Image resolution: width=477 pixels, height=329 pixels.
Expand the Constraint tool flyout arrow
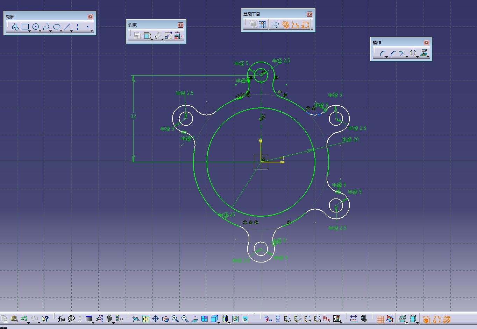click(x=152, y=40)
